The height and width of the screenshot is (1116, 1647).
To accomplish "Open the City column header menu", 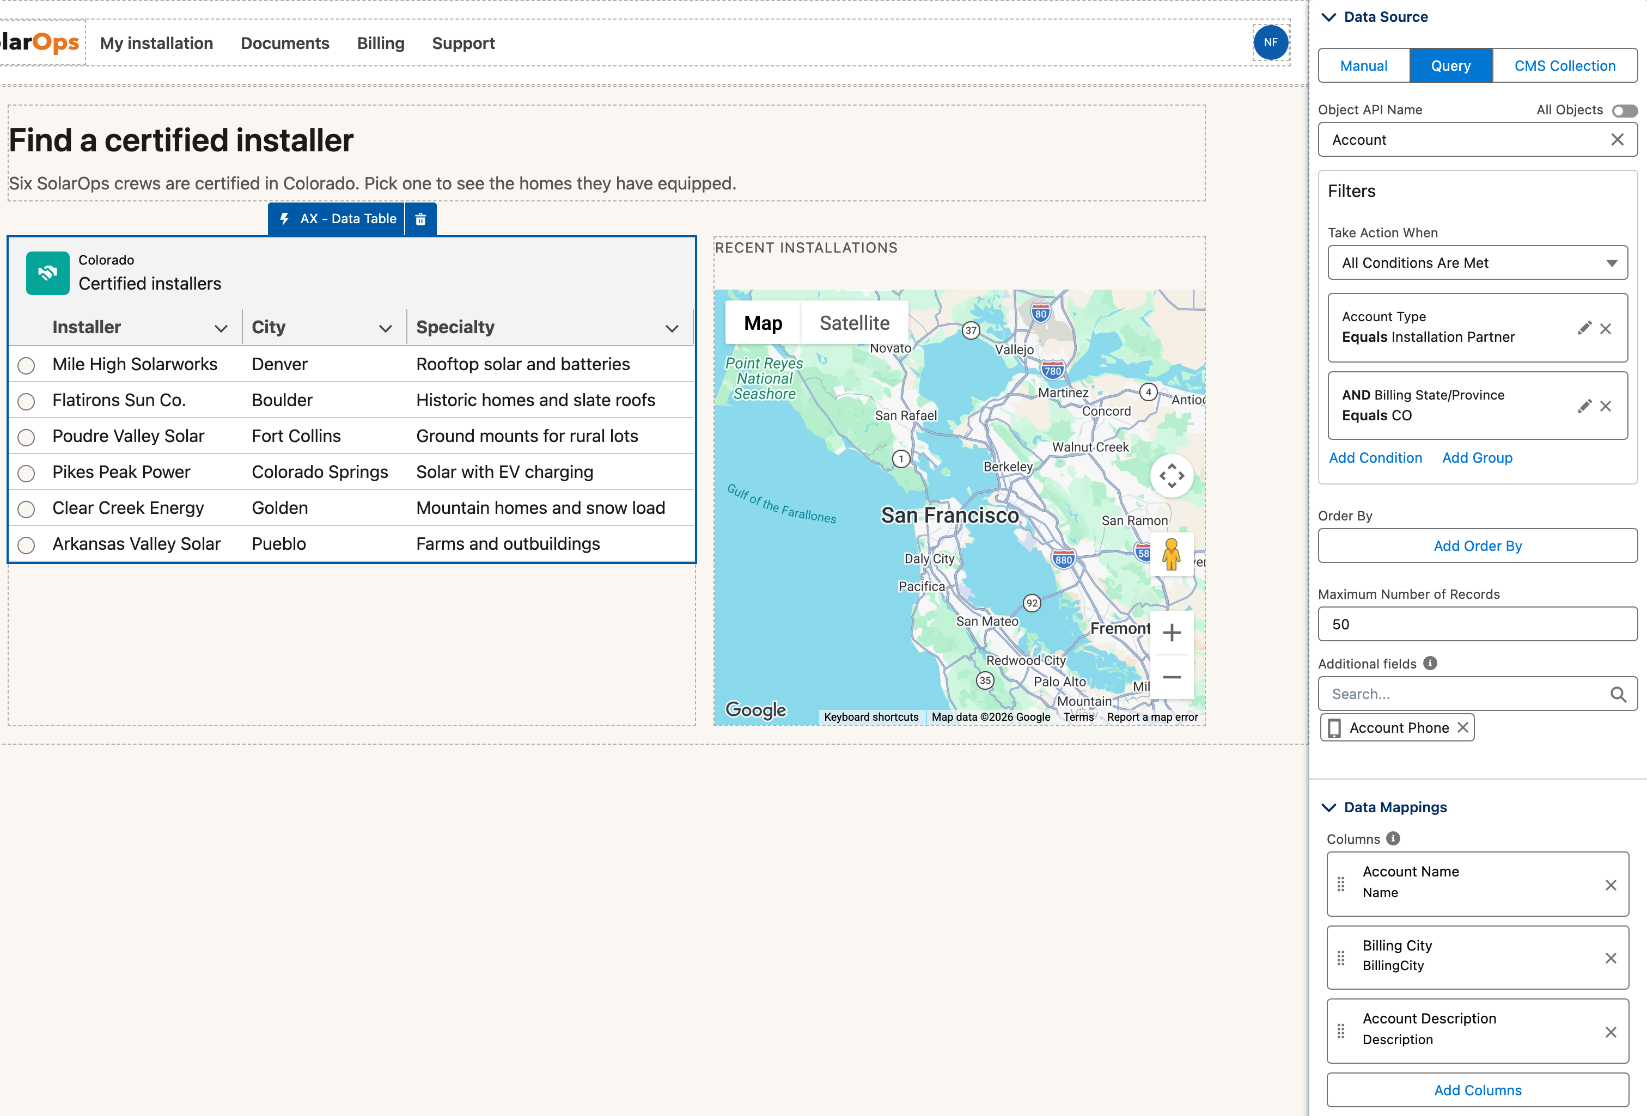I will (x=385, y=328).
